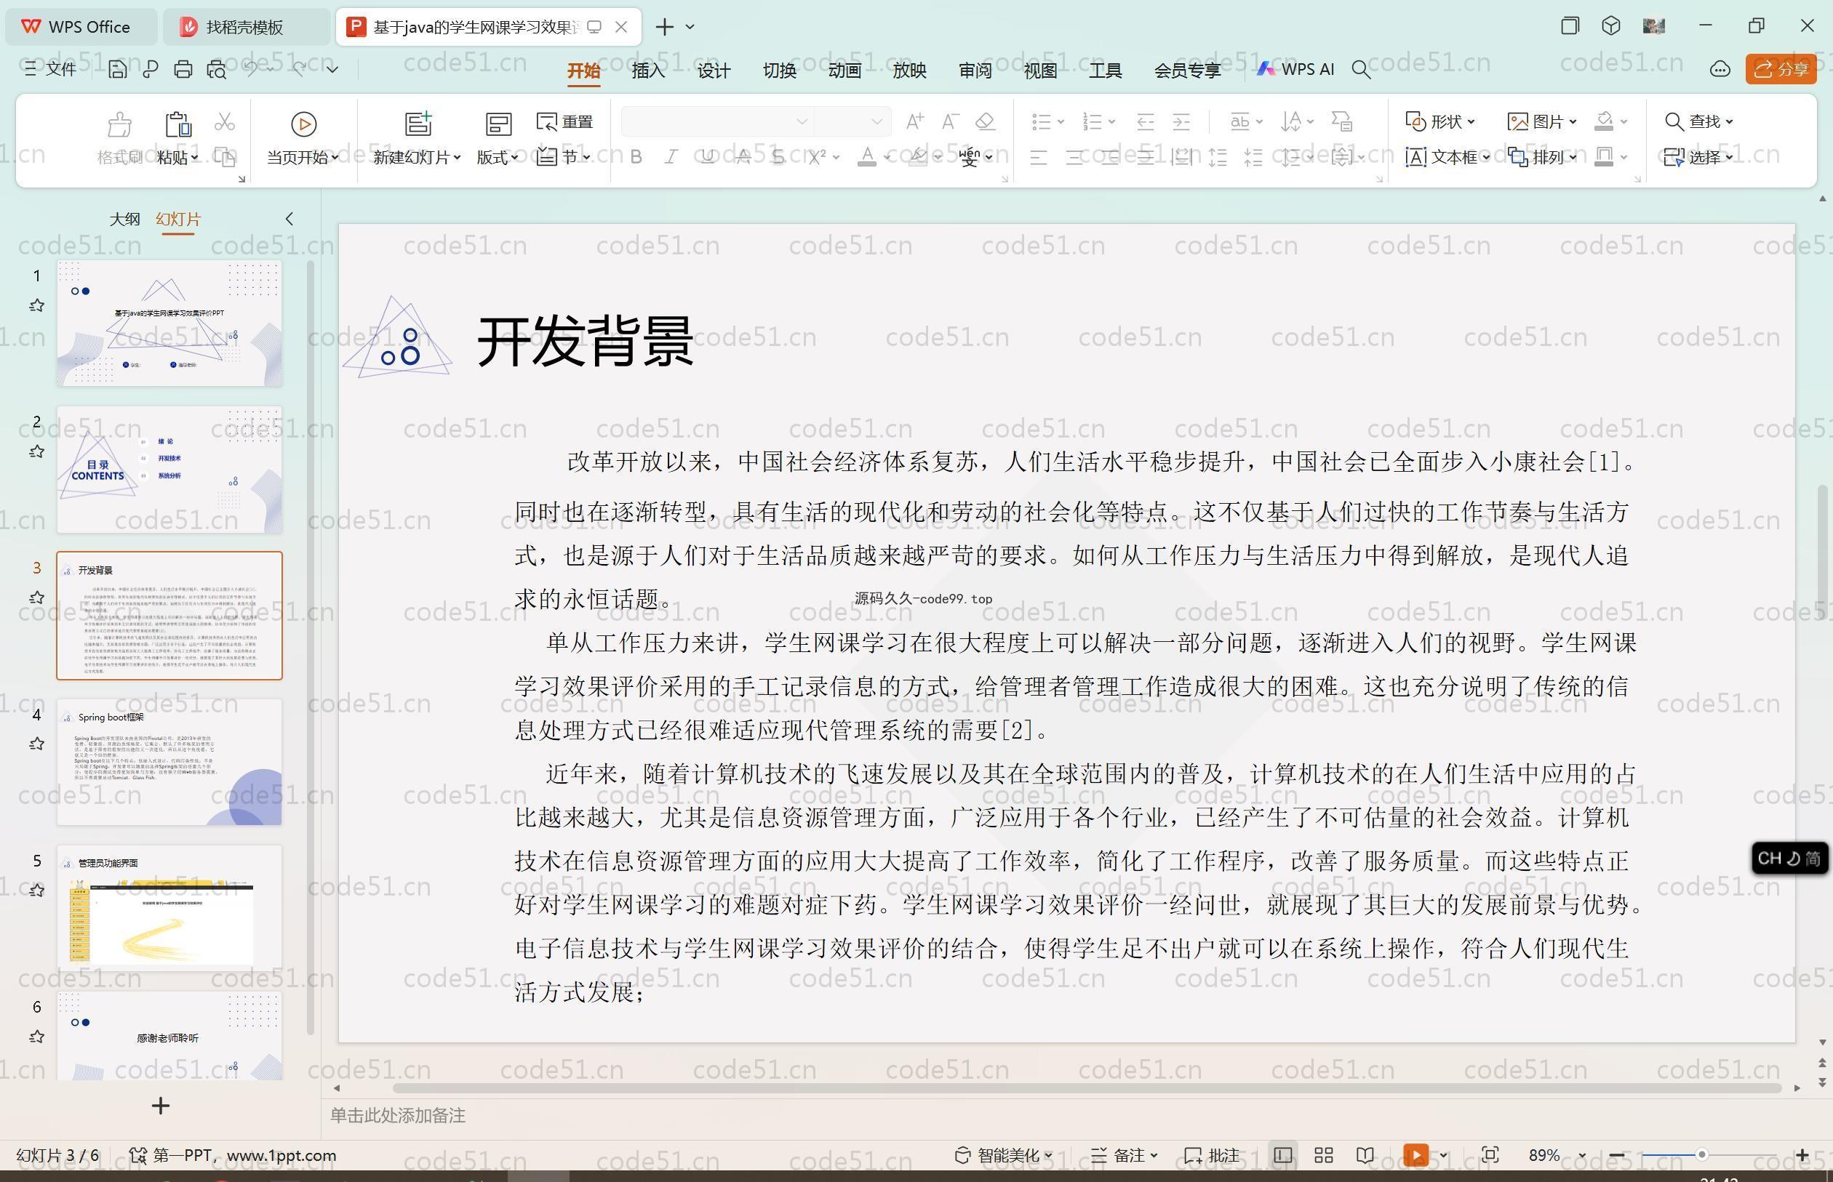Viewport: 1833px width, 1182px height.
Task: Open the File (文件) menu
Action: (x=50, y=69)
